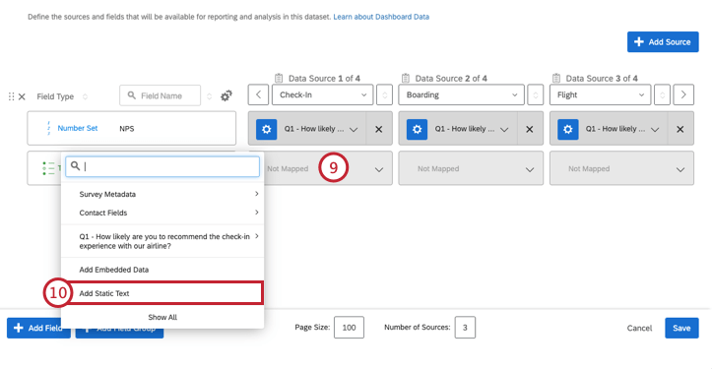Open the Check-In data source dropdown
The image size is (712, 369).
coord(322,94)
